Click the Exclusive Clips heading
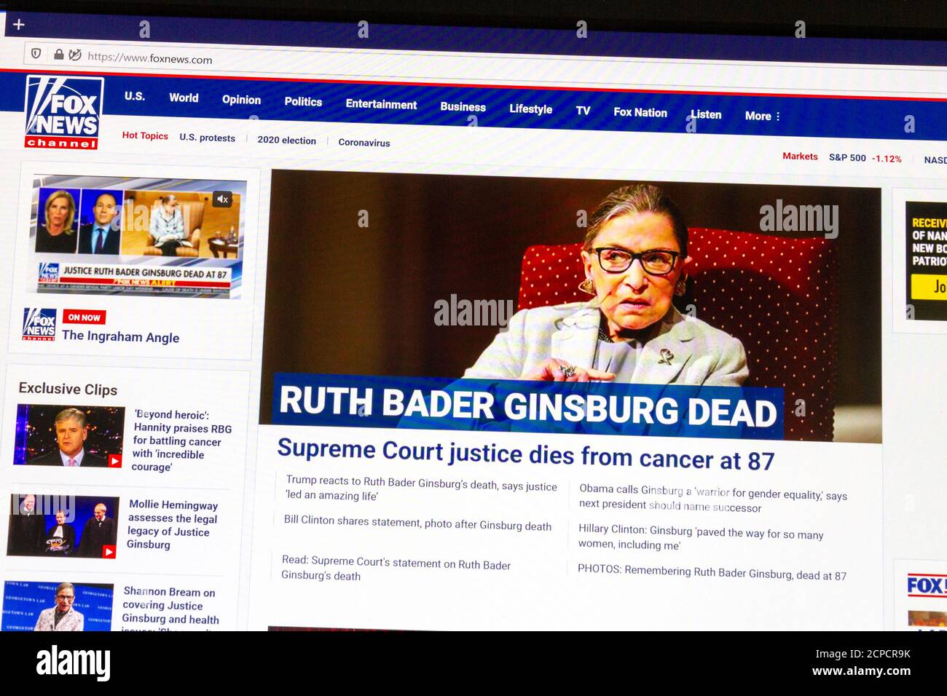This screenshot has width=947, height=696. pos(68,389)
